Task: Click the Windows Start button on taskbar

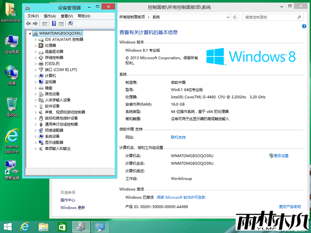Action: pyautogui.click(x=8, y=227)
